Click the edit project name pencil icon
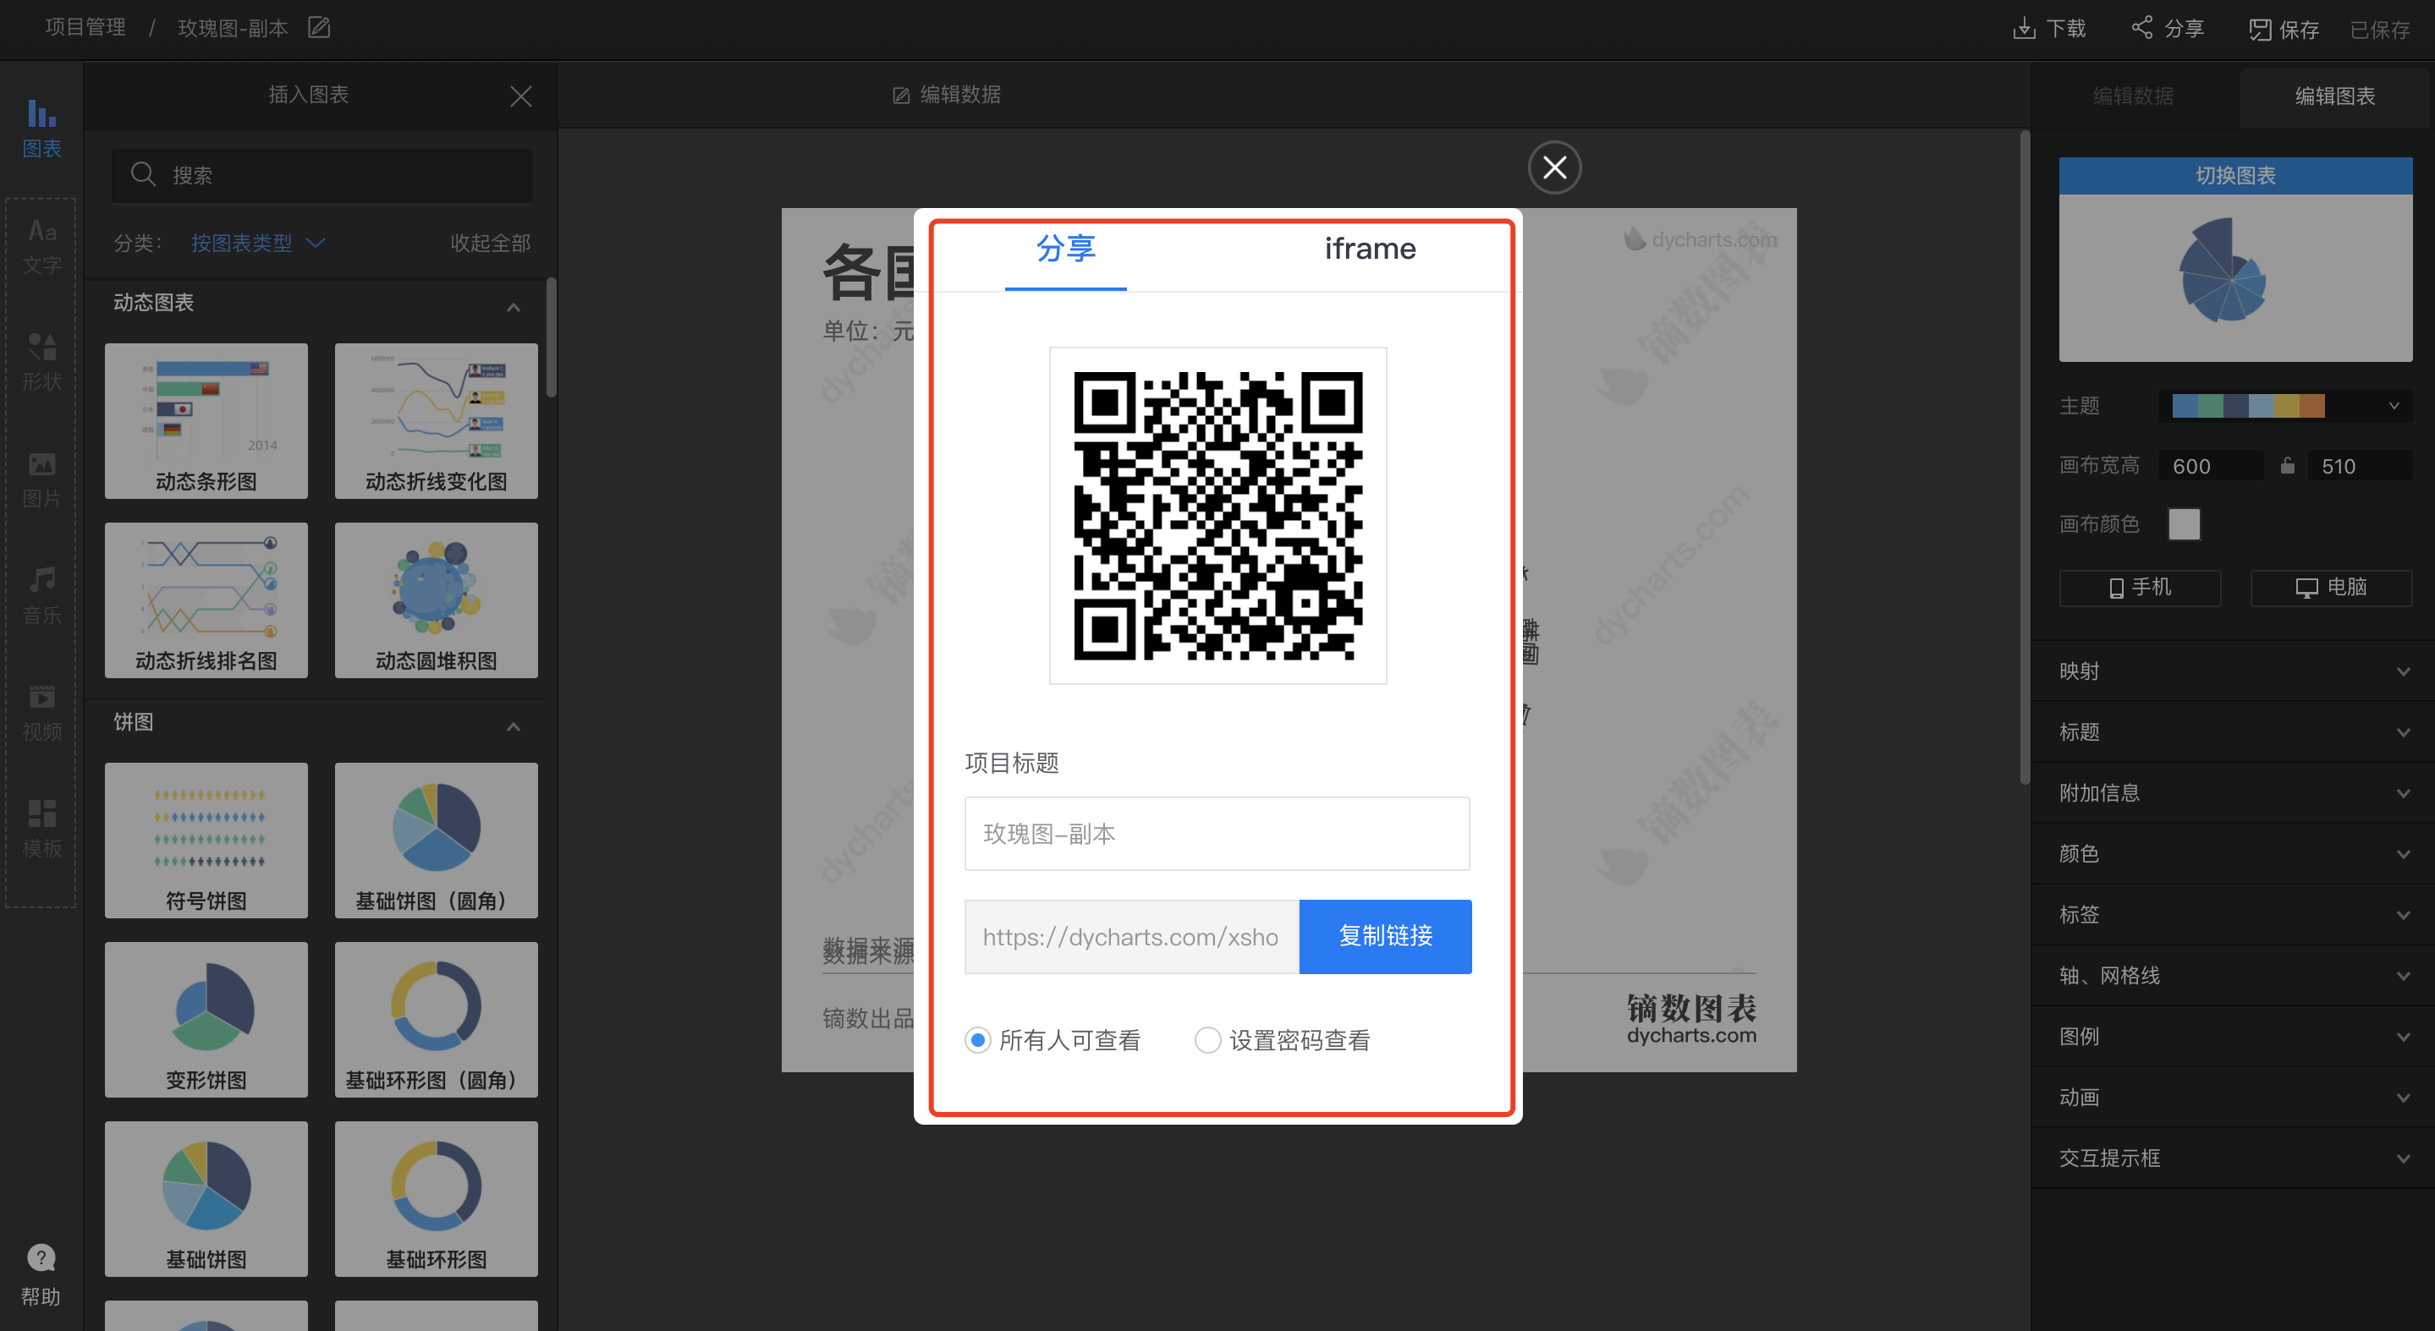This screenshot has width=2435, height=1331. click(320, 27)
